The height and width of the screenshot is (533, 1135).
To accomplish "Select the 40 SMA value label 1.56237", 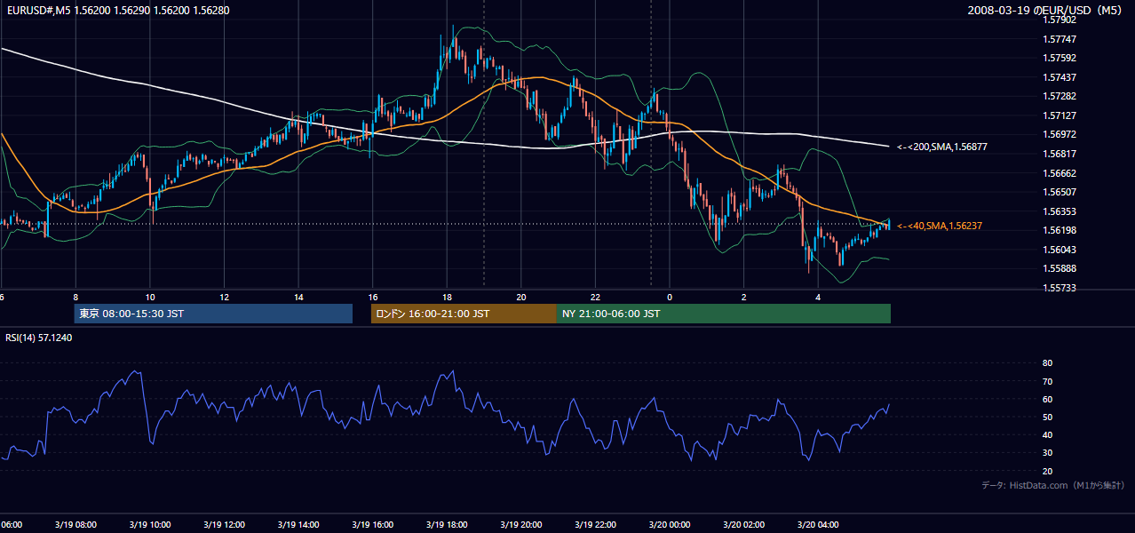I will point(940,227).
